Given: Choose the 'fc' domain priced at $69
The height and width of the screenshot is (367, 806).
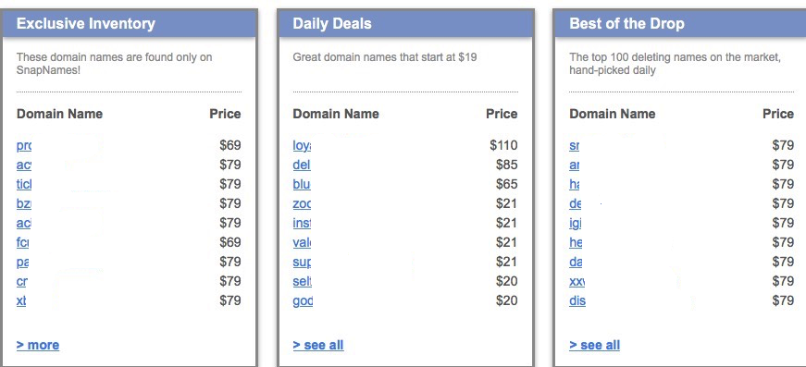Looking at the screenshot, I should 22,243.
